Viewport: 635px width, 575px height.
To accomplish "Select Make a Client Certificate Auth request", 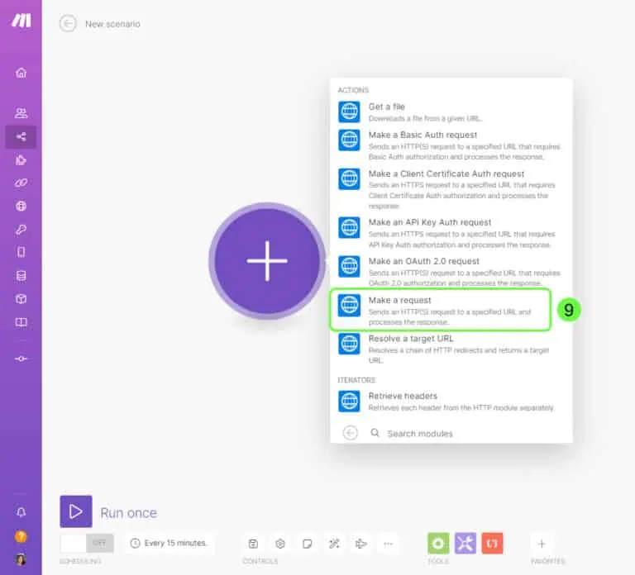I will 451,189.
